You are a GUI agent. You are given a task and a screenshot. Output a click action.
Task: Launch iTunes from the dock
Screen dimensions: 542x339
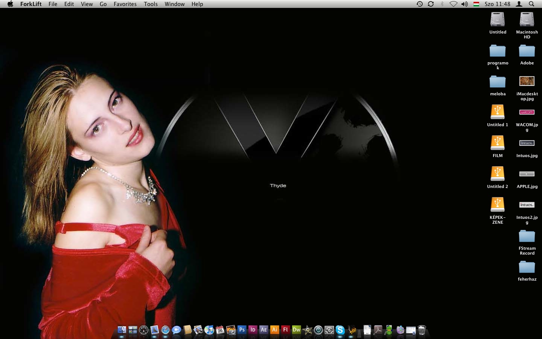[x=209, y=330]
